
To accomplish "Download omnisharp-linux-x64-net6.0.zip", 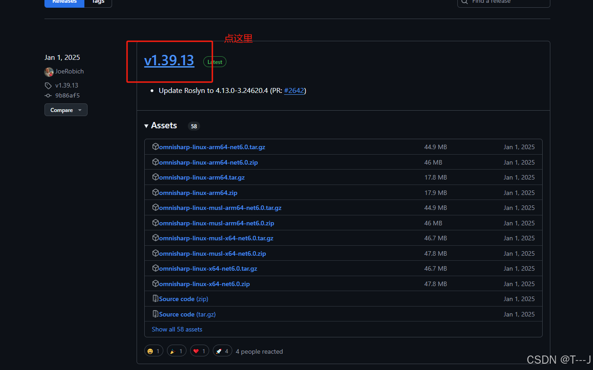I will pos(204,284).
